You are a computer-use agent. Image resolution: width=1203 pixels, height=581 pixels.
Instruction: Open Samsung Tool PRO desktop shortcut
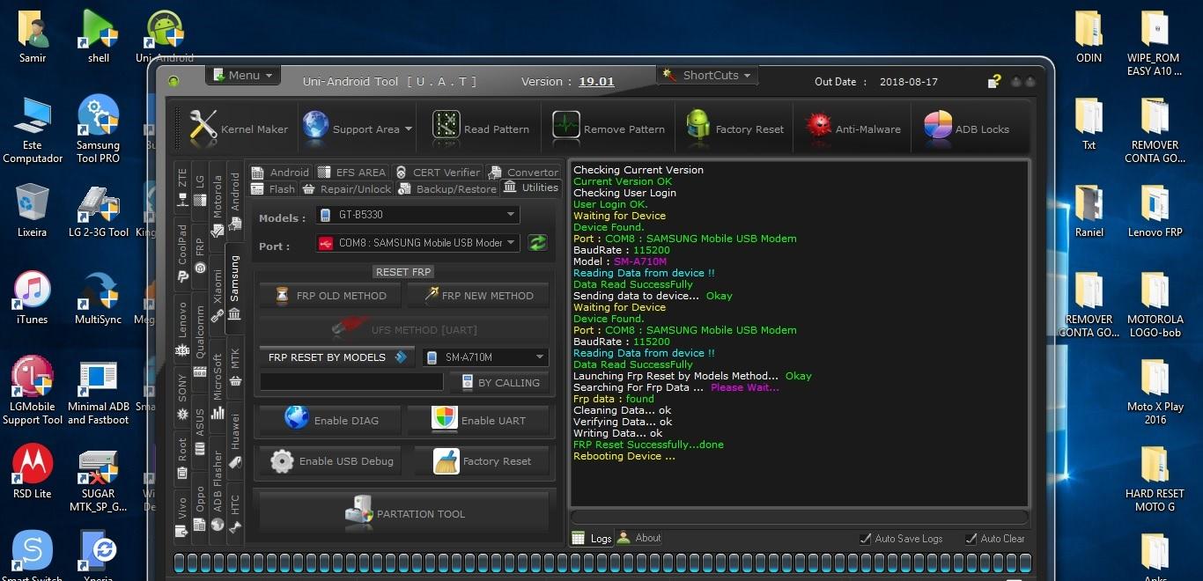[99, 129]
